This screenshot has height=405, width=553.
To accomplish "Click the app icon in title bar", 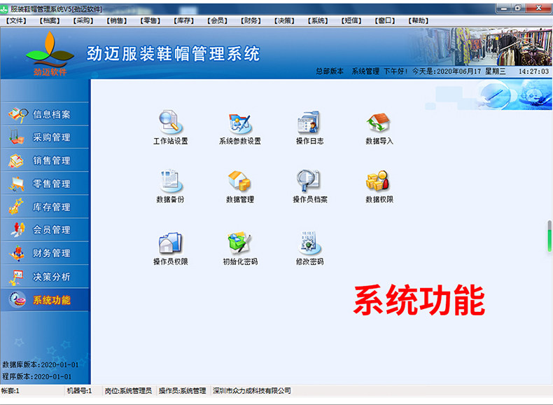I will pos(5,9).
